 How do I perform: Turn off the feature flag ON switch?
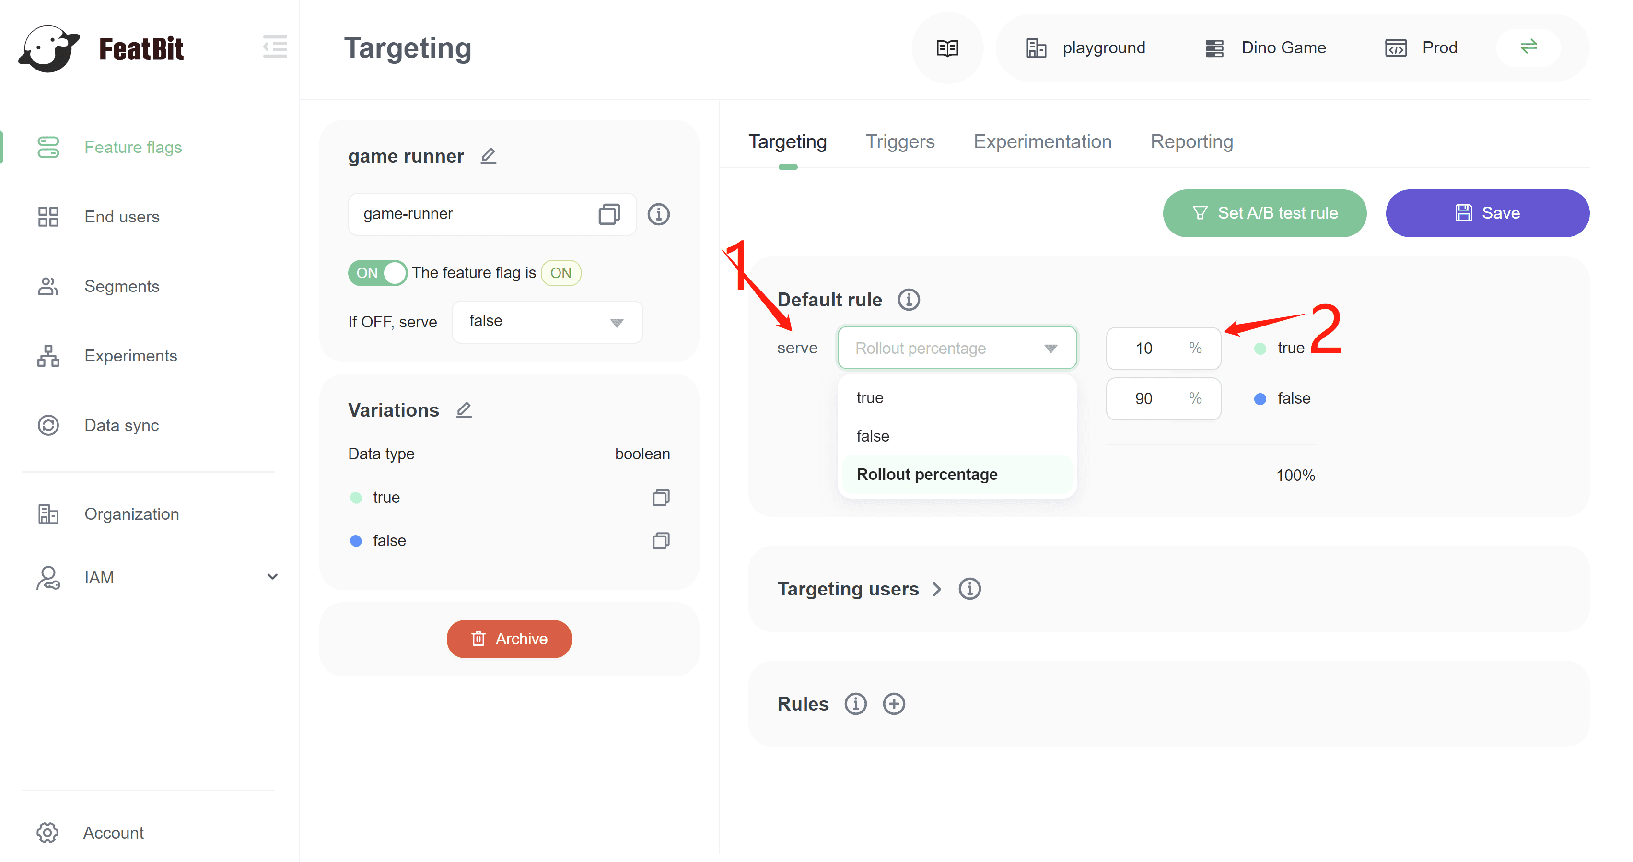[378, 273]
